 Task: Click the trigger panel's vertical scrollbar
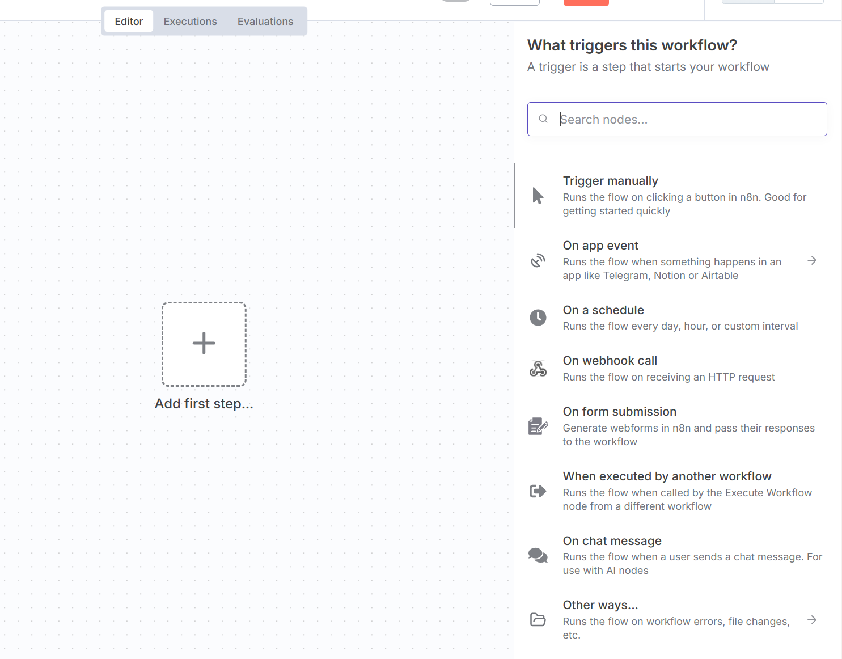(515, 196)
